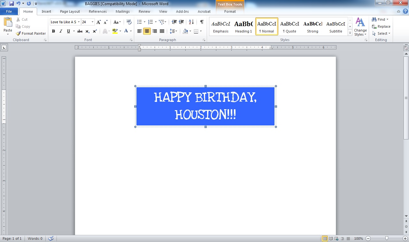Toggle center alignment
Image resolution: width=409 pixels, height=242 pixels.
(147, 31)
